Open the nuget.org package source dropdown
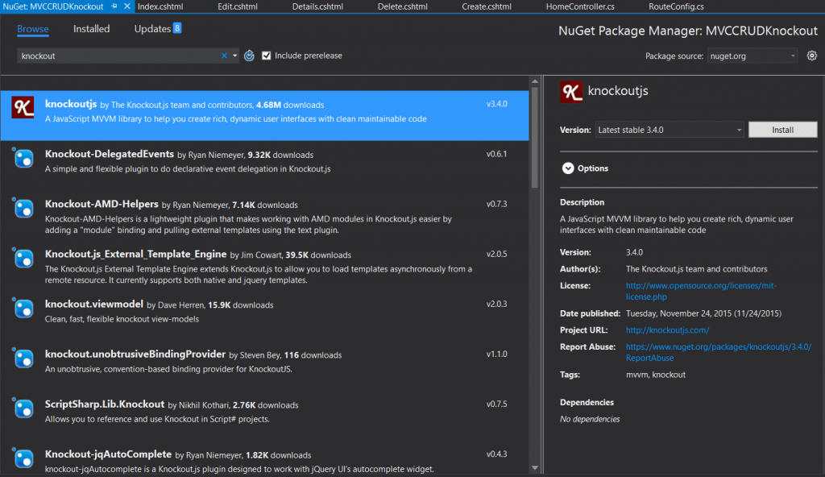This screenshot has width=825, height=477. pos(752,56)
